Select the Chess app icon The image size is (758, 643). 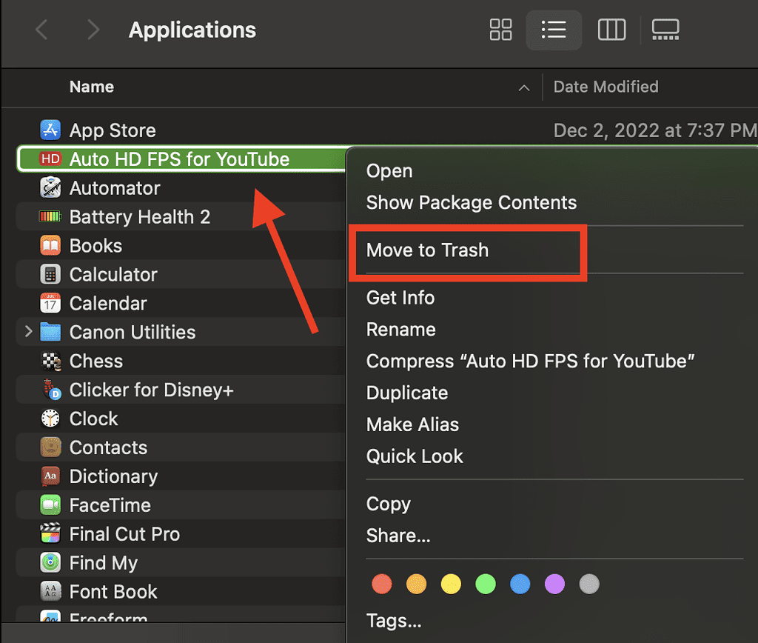click(49, 361)
